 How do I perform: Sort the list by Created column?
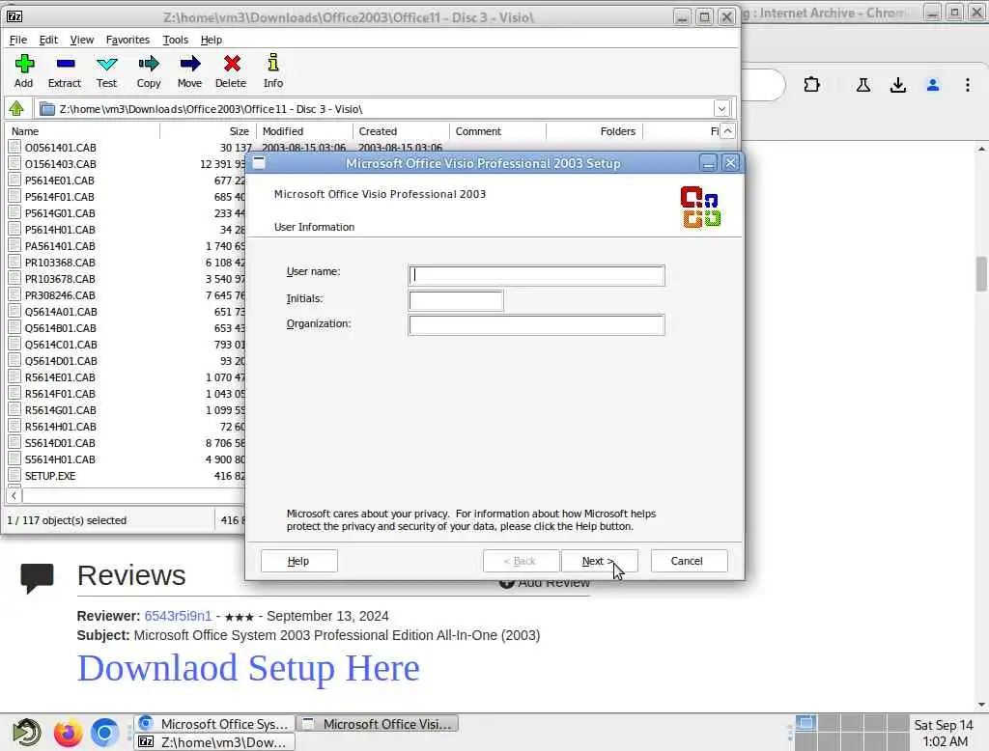[x=402, y=131]
